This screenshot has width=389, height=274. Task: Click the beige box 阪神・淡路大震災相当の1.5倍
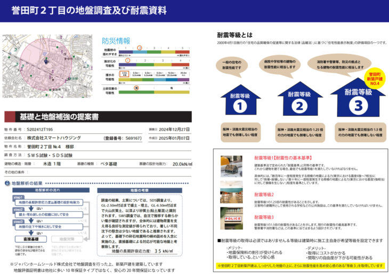click(x=360, y=132)
